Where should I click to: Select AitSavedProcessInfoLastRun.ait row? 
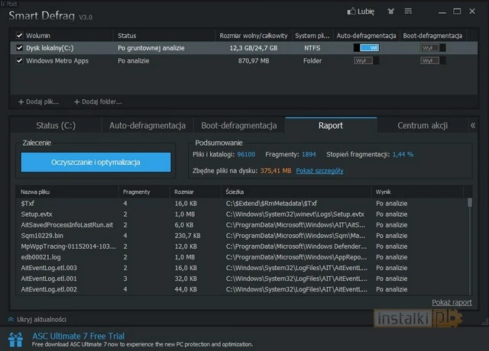click(242, 225)
